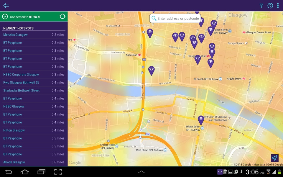The width and height of the screenshot is (283, 177).
Task: Tap West Street SPT Subway label
Action: [x=149, y=150]
